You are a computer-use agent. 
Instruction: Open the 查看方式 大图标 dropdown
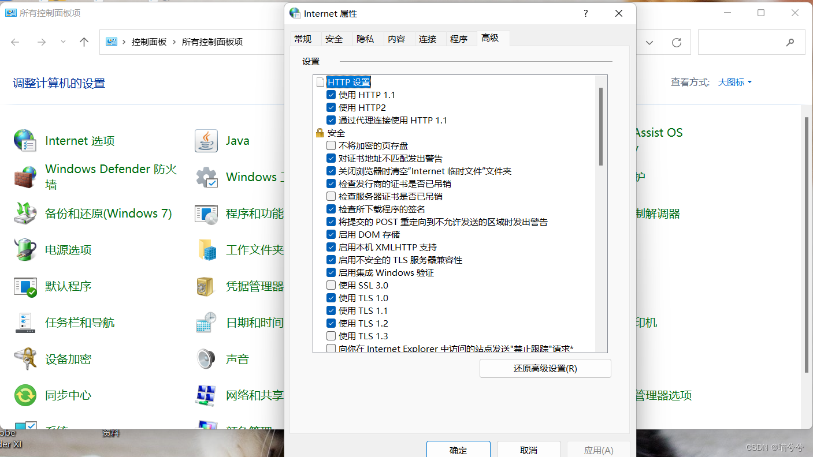pos(735,83)
